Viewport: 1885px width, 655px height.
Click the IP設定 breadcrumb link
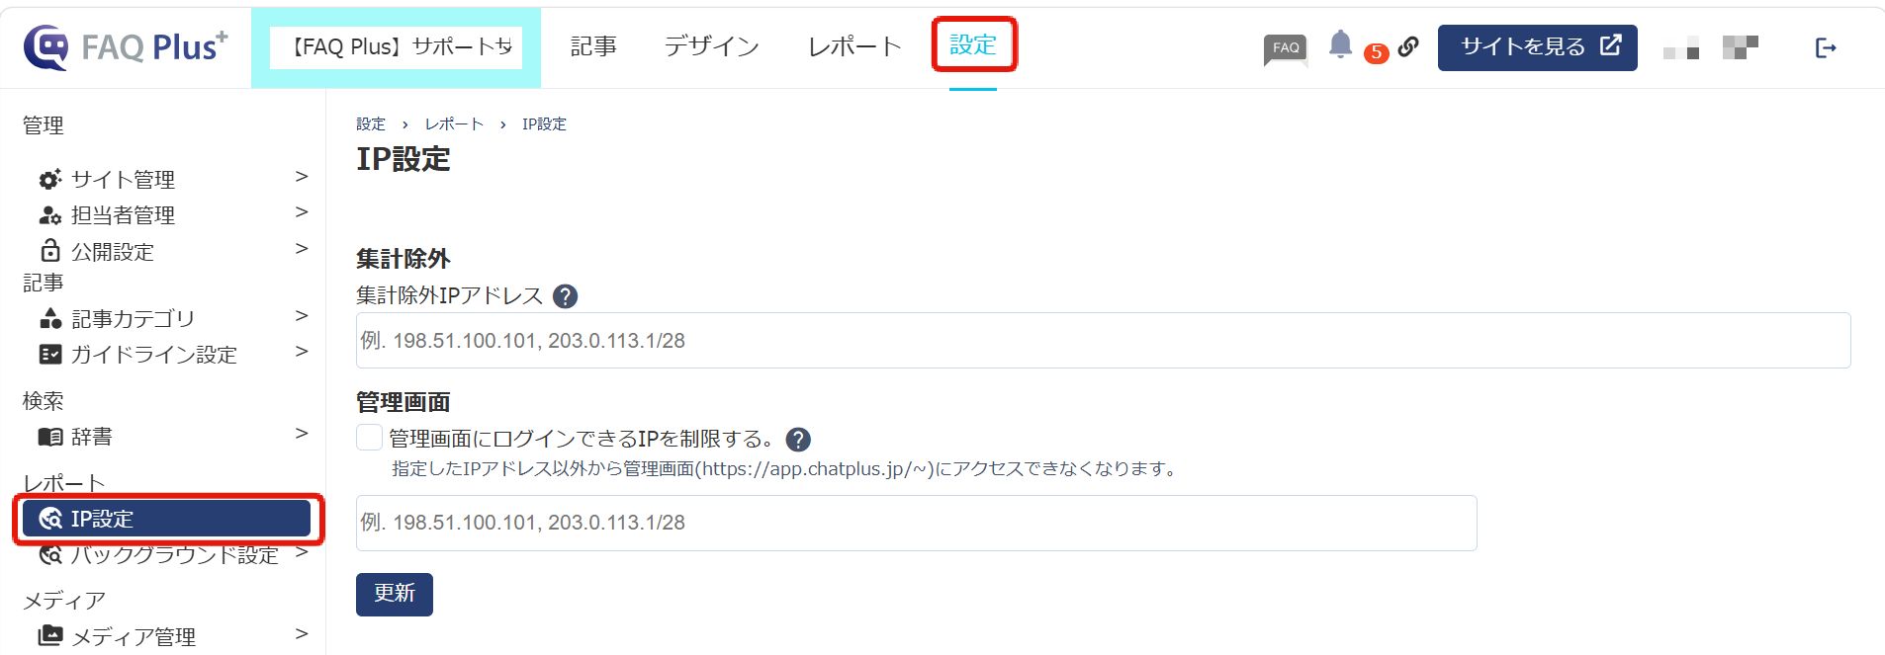point(544,123)
